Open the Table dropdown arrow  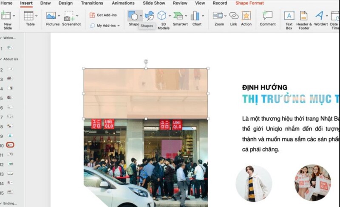tap(36, 16)
